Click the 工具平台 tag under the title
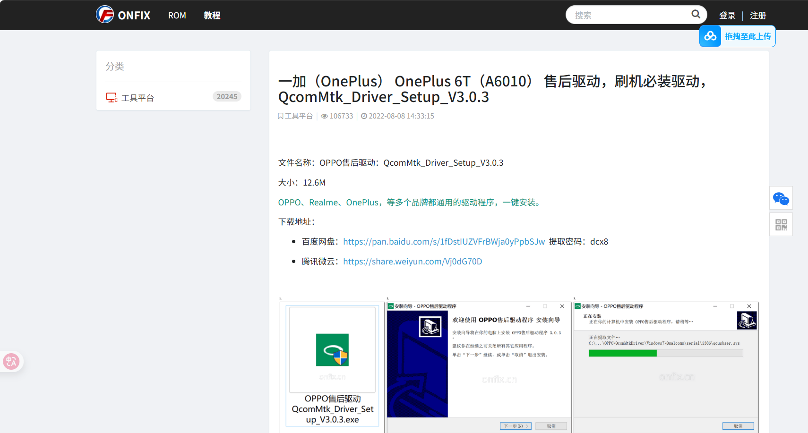The width and height of the screenshot is (808, 433). [x=298, y=116]
